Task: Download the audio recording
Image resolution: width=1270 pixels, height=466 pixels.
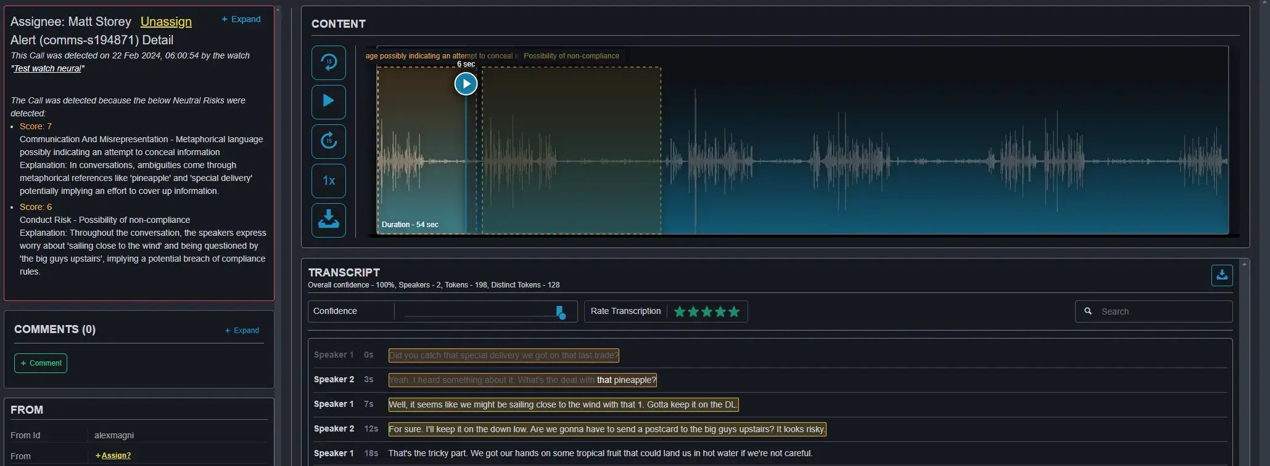Action: click(x=328, y=220)
